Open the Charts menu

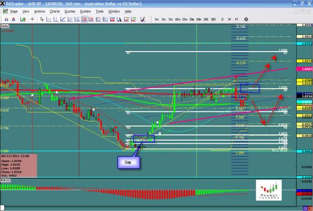click(54, 11)
